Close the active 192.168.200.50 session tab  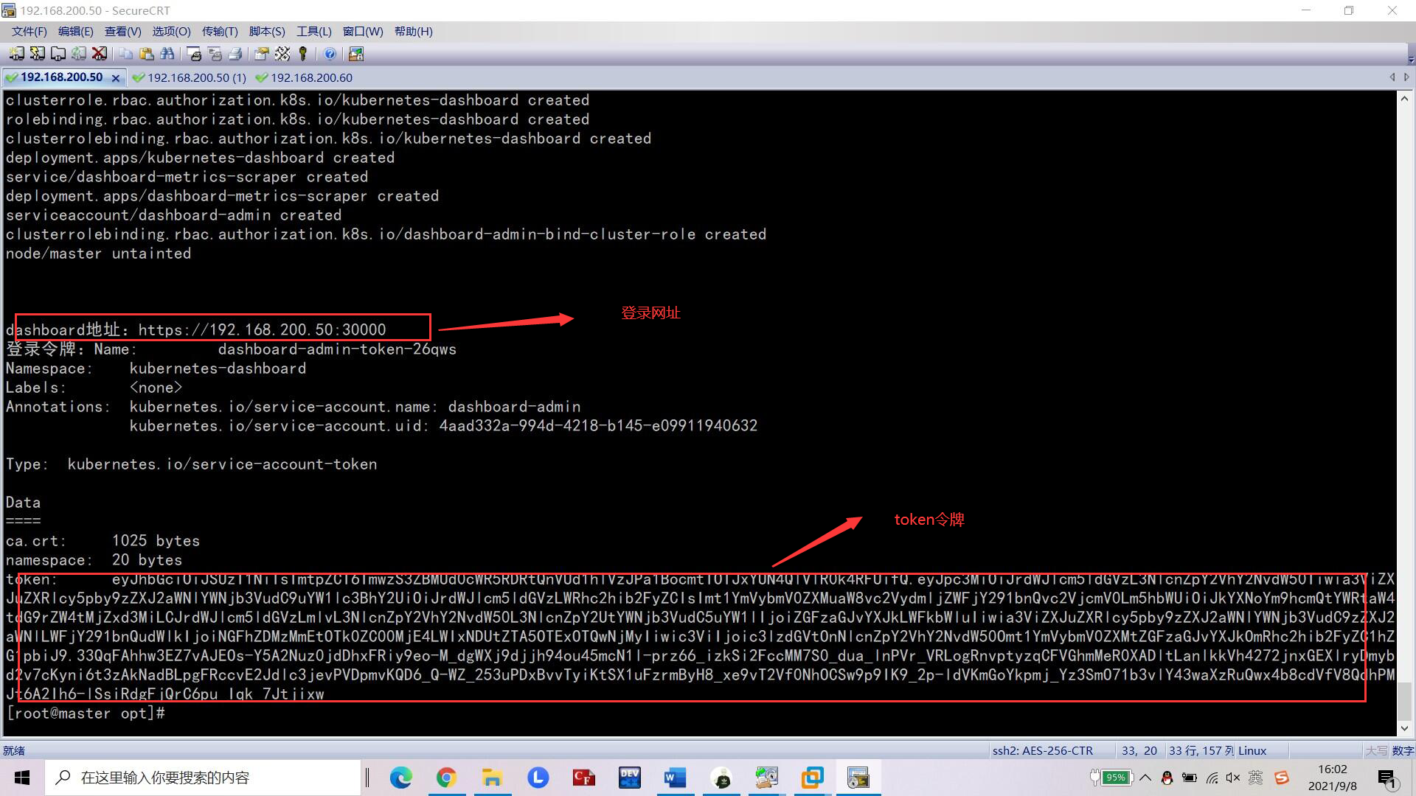(x=116, y=77)
